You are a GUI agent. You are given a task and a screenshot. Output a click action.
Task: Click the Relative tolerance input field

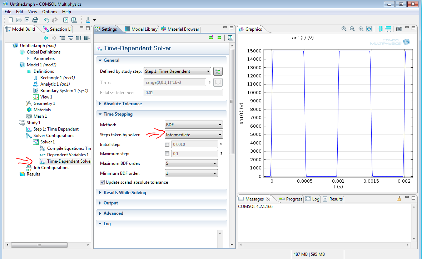[183, 93]
